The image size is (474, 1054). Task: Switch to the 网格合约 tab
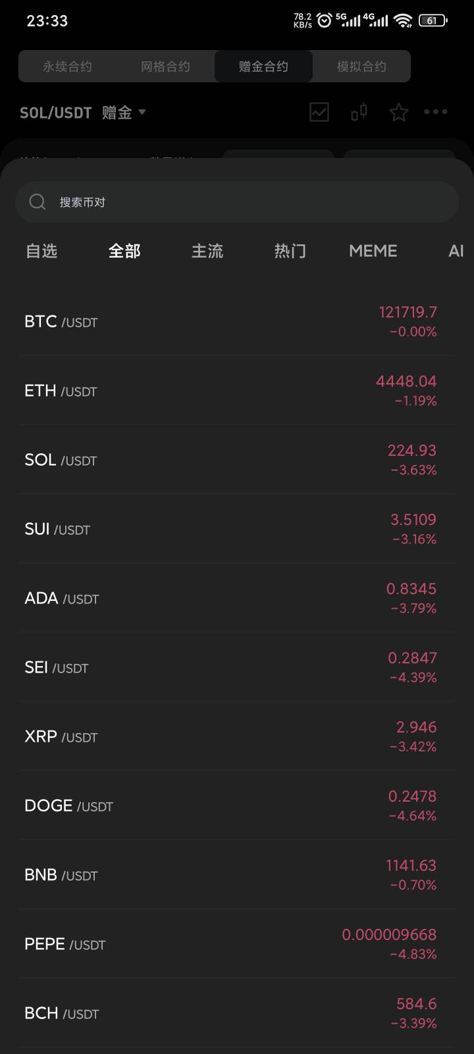click(165, 67)
